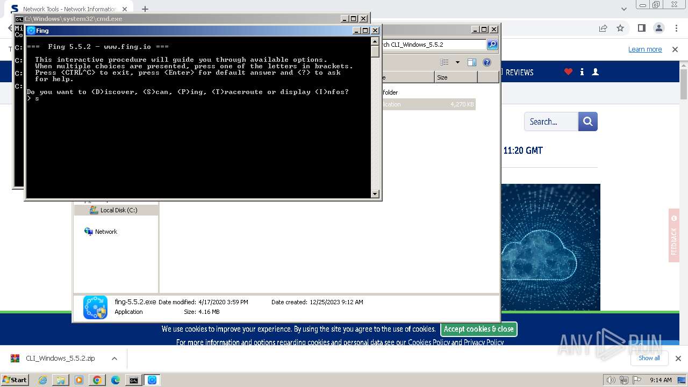Click Accept cookies & close button
The height and width of the screenshot is (387, 688).
(479, 329)
